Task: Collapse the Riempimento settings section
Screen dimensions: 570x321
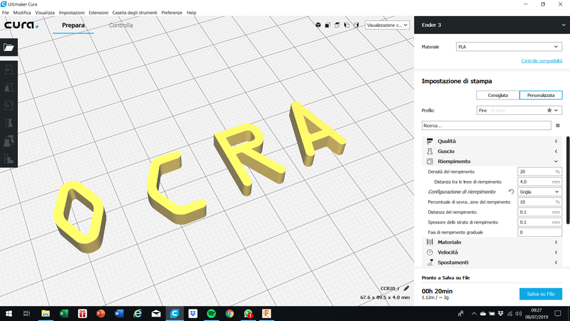Action: coord(492,161)
